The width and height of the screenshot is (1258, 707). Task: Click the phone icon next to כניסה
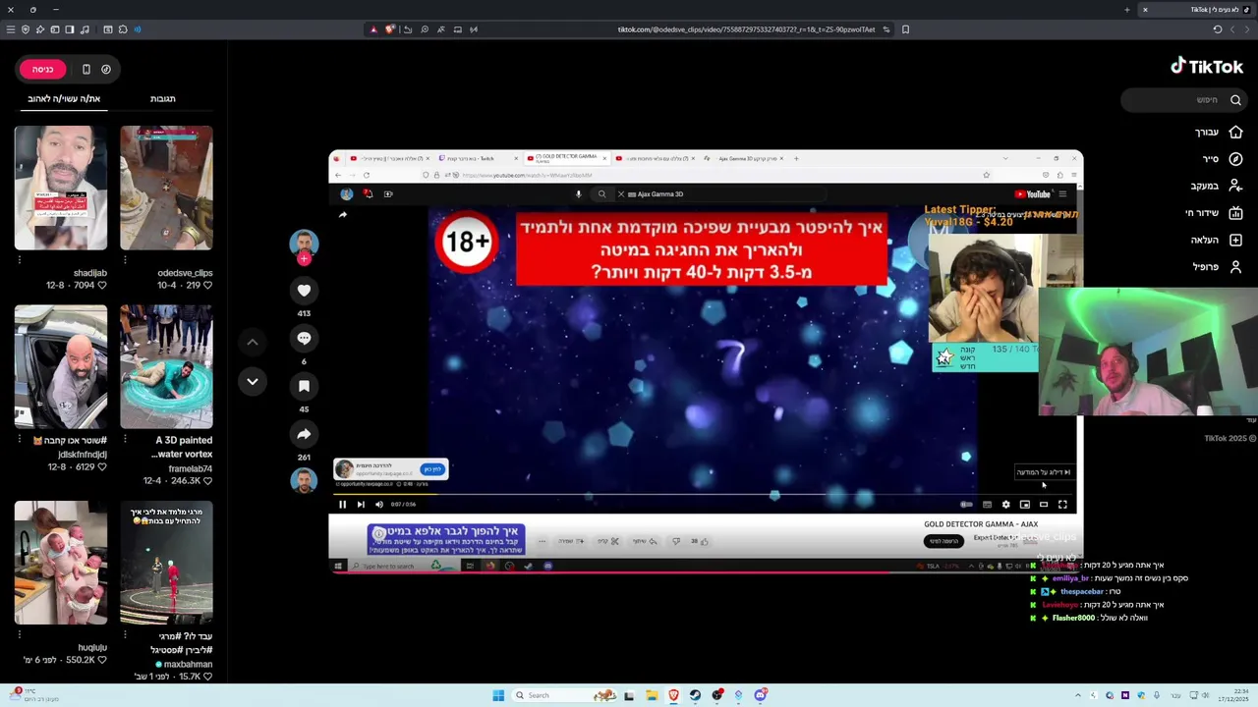coord(86,69)
